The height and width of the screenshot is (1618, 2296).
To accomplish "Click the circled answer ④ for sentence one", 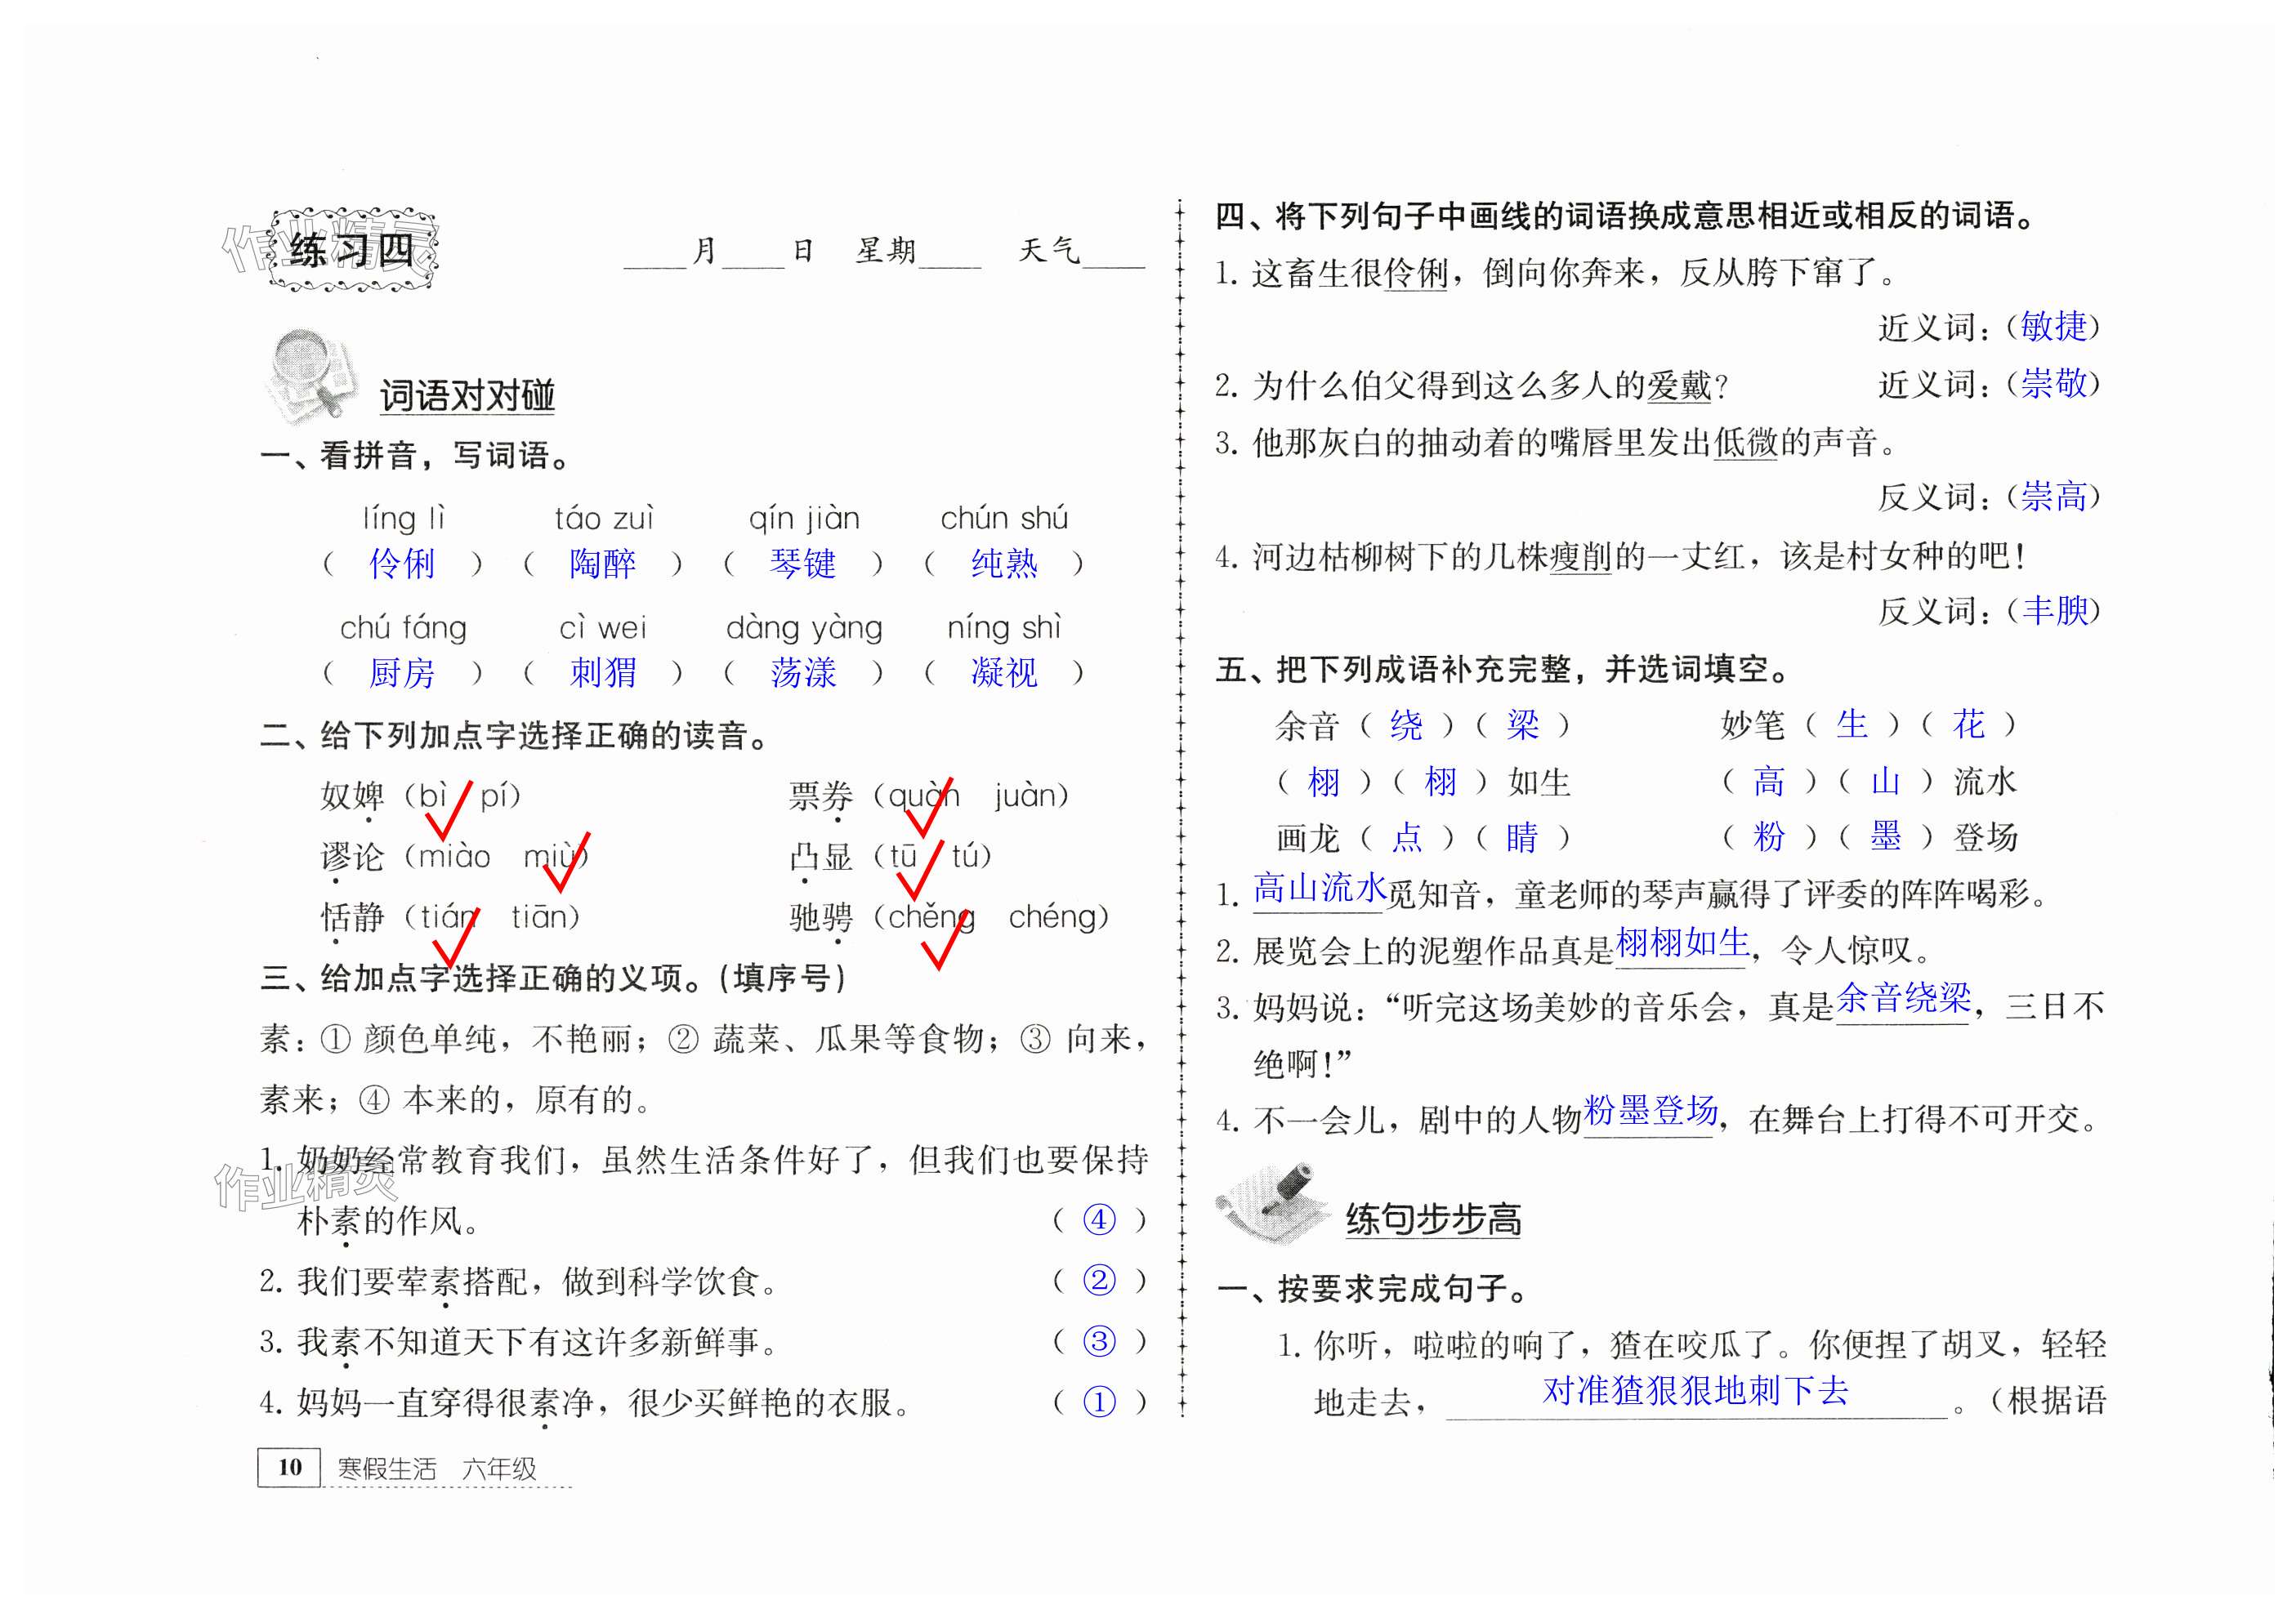I will point(1099,1219).
